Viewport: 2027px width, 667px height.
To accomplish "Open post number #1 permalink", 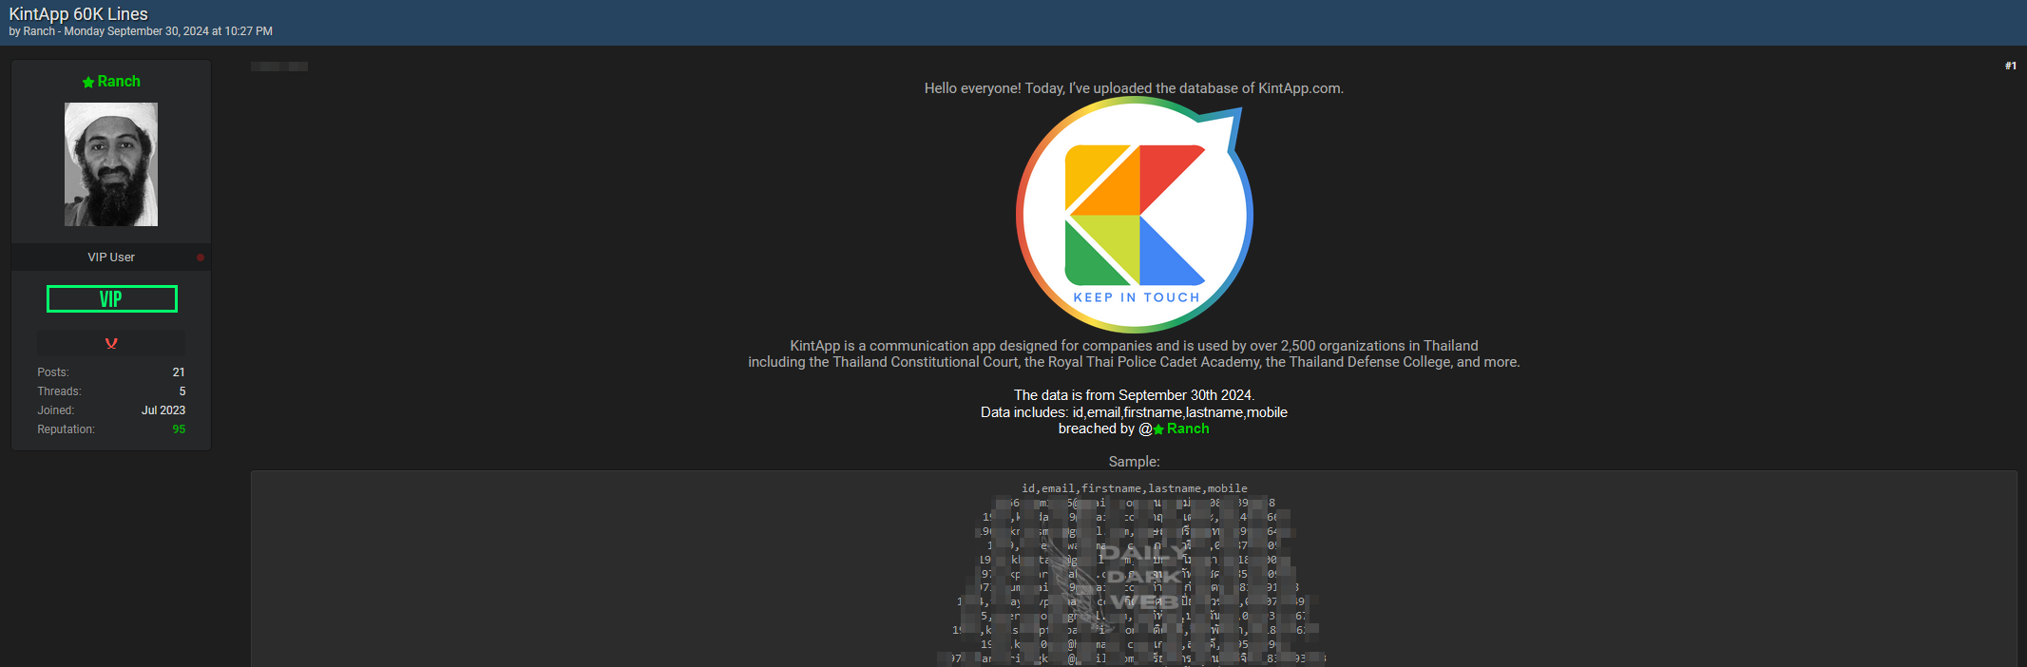I will [2011, 66].
